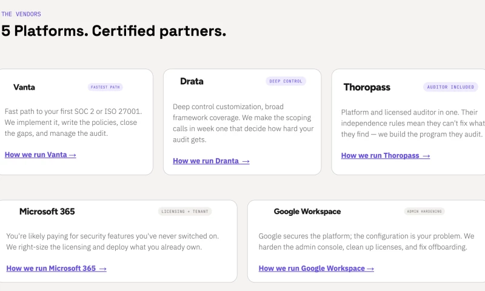Image resolution: width=485 pixels, height=291 pixels.
Task: Open the 'How we run Microsoft 365' link
Action: 56,269
